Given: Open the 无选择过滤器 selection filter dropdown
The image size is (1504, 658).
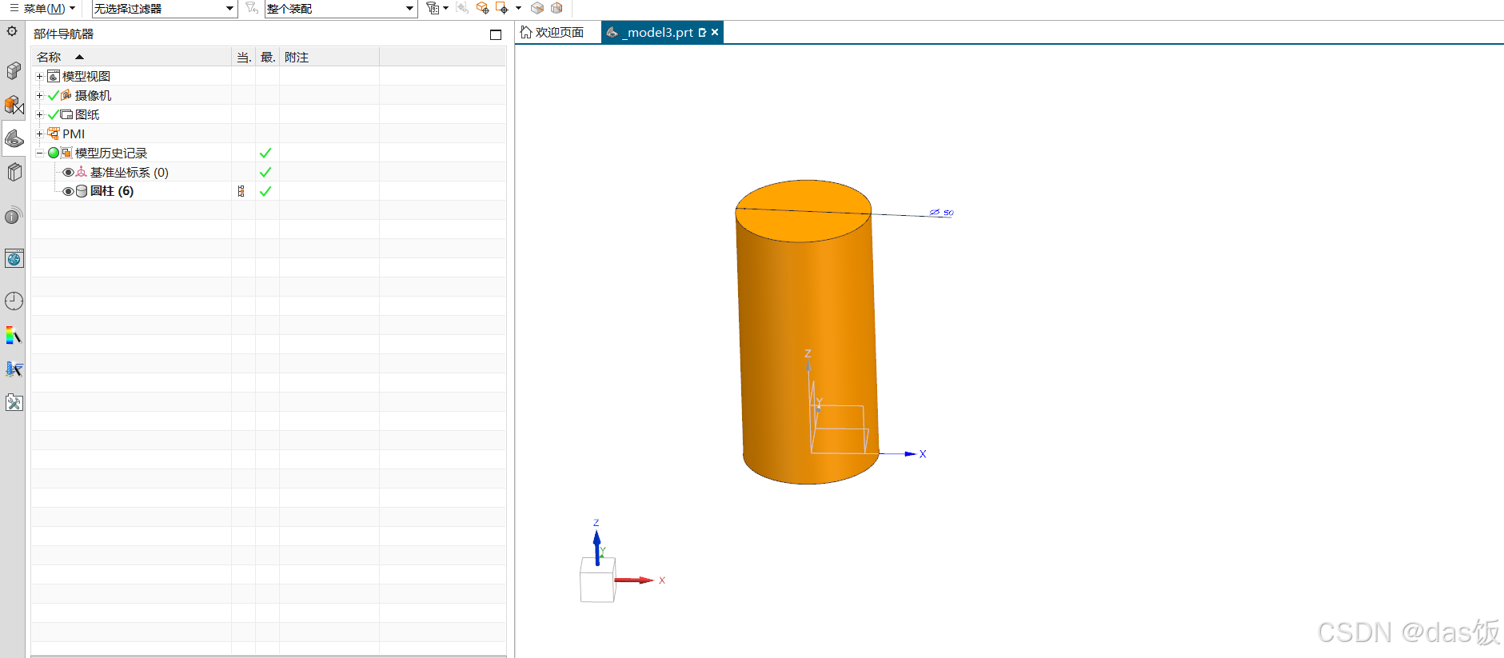Looking at the screenshot, I should [164, 8].
